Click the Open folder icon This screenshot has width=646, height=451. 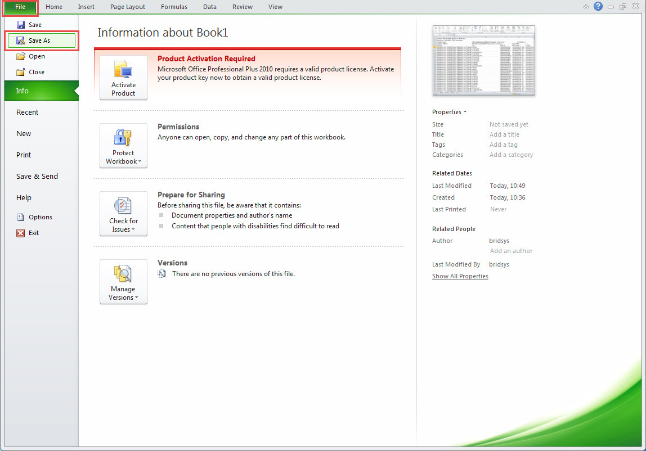[21, 56]
